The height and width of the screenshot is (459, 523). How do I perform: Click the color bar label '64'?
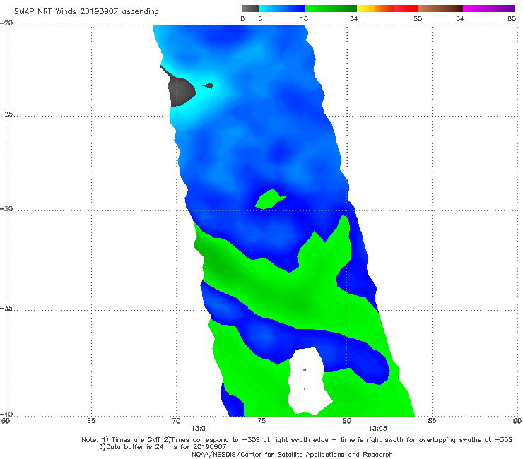[460, 18]
